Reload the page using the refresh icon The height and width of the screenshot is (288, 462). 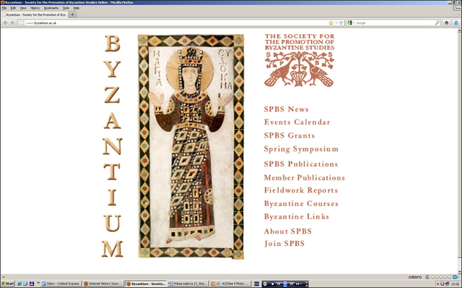coord(341,23)
